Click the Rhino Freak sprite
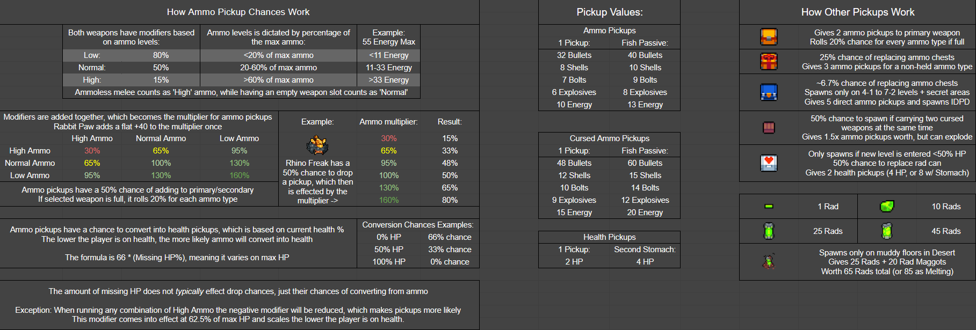 (x=317, y=145)
